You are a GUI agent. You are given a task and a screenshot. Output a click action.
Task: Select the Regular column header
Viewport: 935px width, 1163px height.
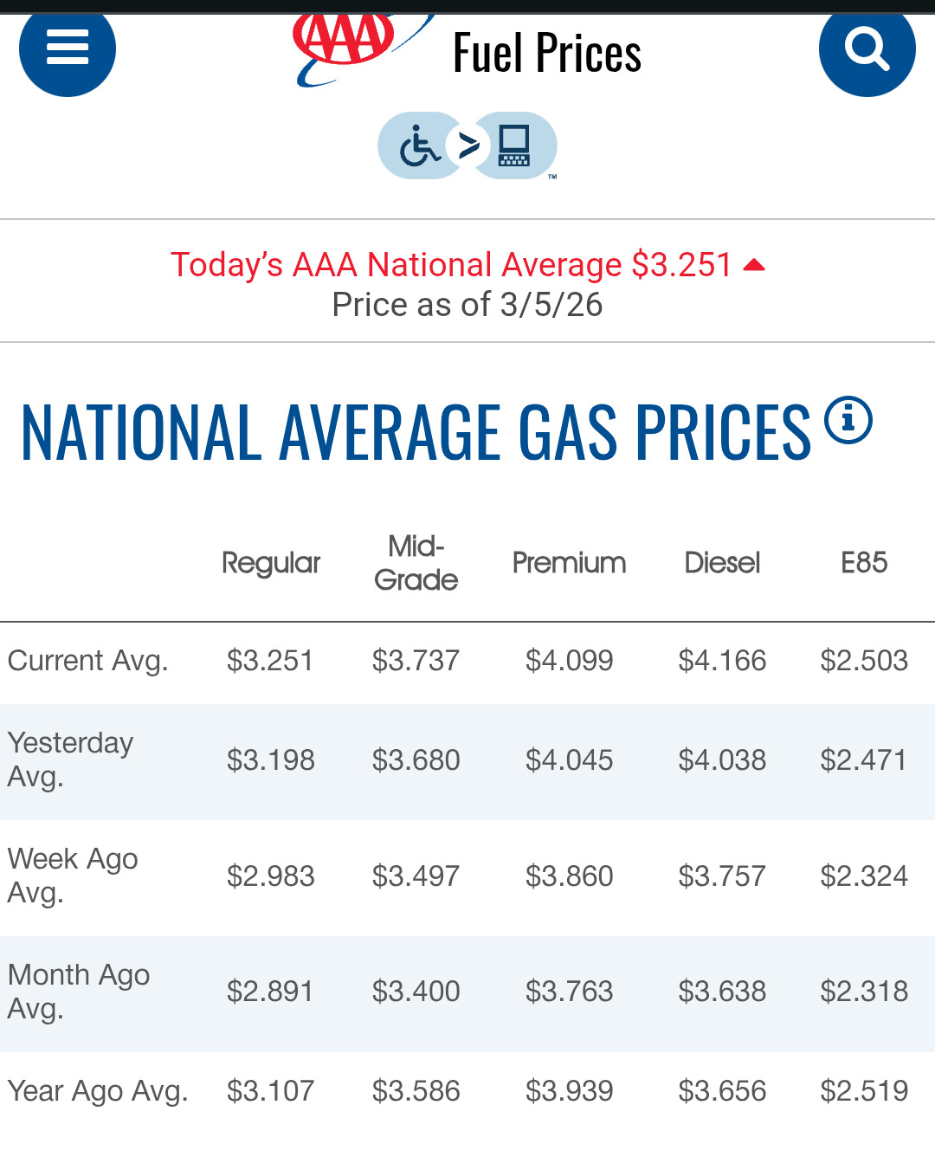point(271,563)
